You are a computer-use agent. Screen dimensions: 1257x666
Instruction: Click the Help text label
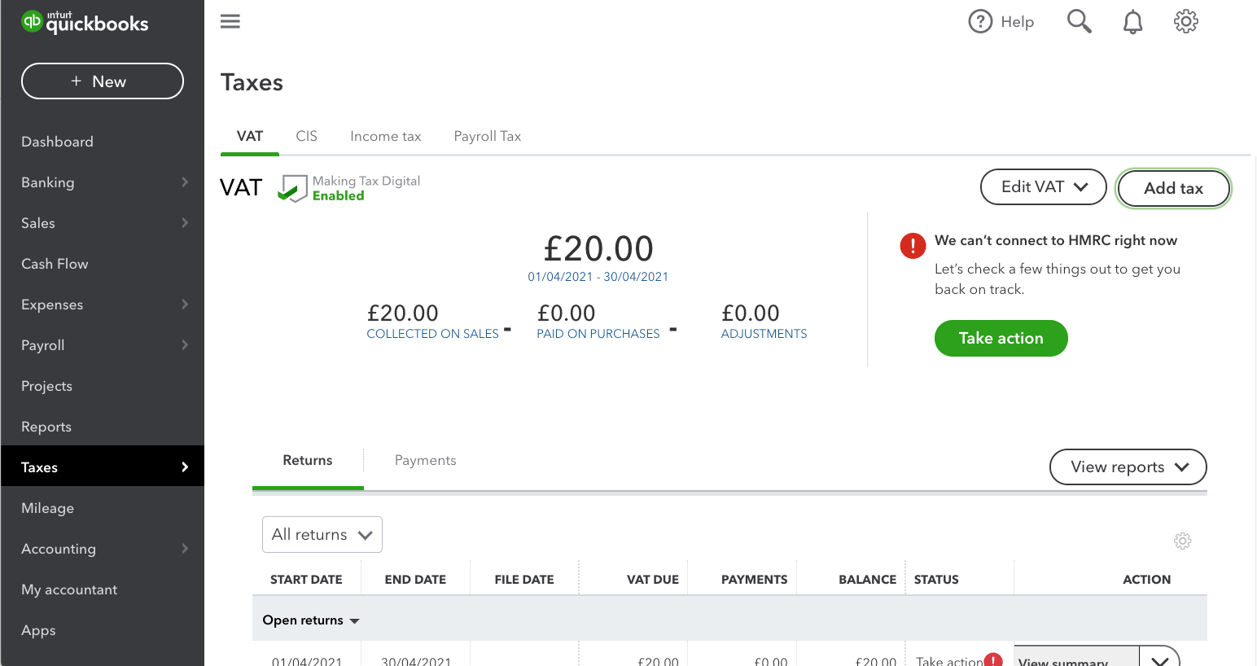1017,22
